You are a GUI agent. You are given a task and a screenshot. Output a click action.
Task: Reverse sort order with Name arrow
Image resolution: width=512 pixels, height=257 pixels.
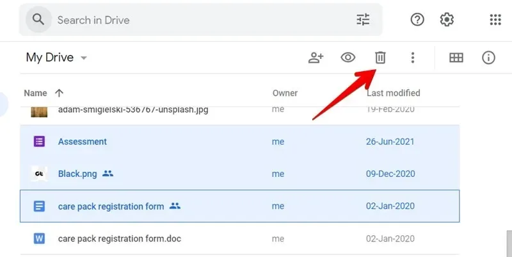59,93
